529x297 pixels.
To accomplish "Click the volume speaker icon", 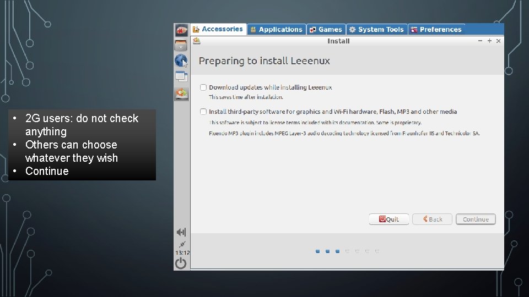I will [x=181, y=232].
